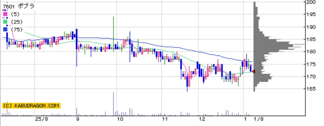Click the 185 price level label

pos(311,39)
